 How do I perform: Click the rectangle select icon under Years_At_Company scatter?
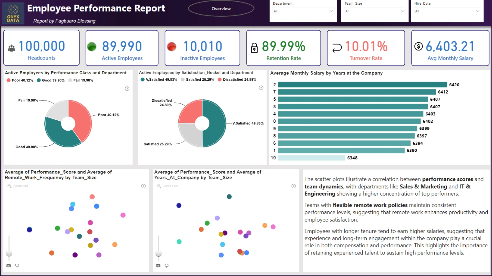(158, 266)
